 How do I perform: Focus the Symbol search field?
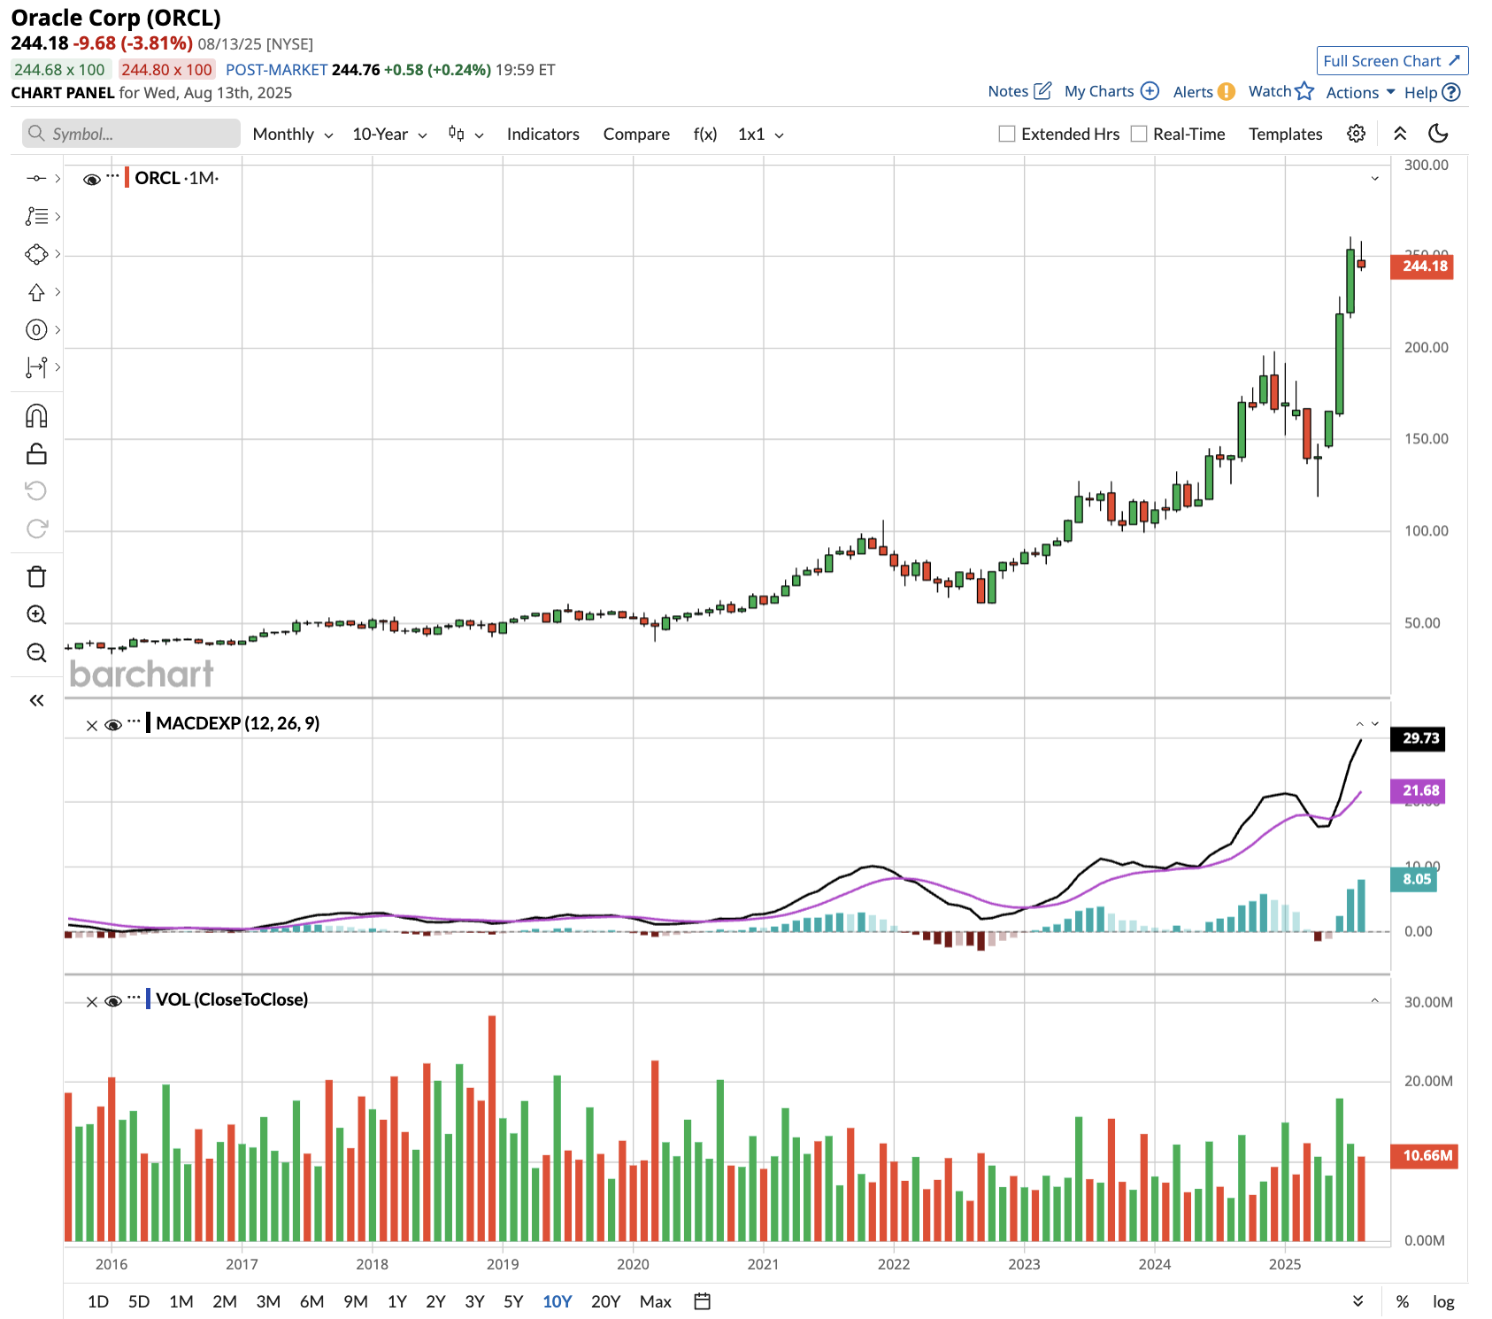coord(131,134)
